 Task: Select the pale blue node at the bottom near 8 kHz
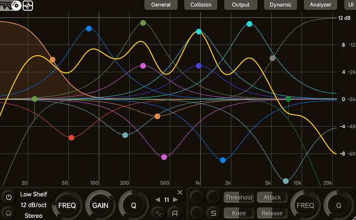(x=286, y=181)
